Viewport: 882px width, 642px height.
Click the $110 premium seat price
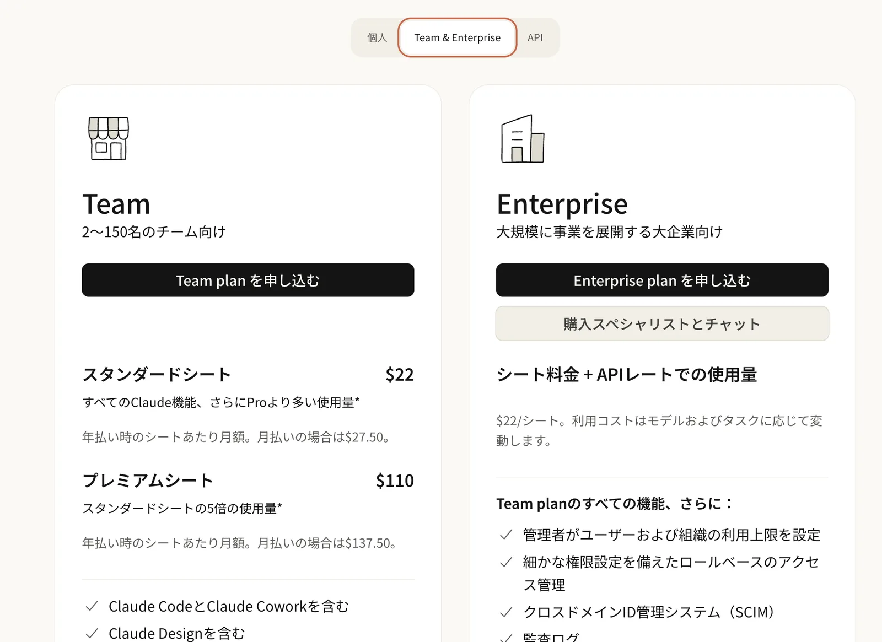tap(395, 481)
